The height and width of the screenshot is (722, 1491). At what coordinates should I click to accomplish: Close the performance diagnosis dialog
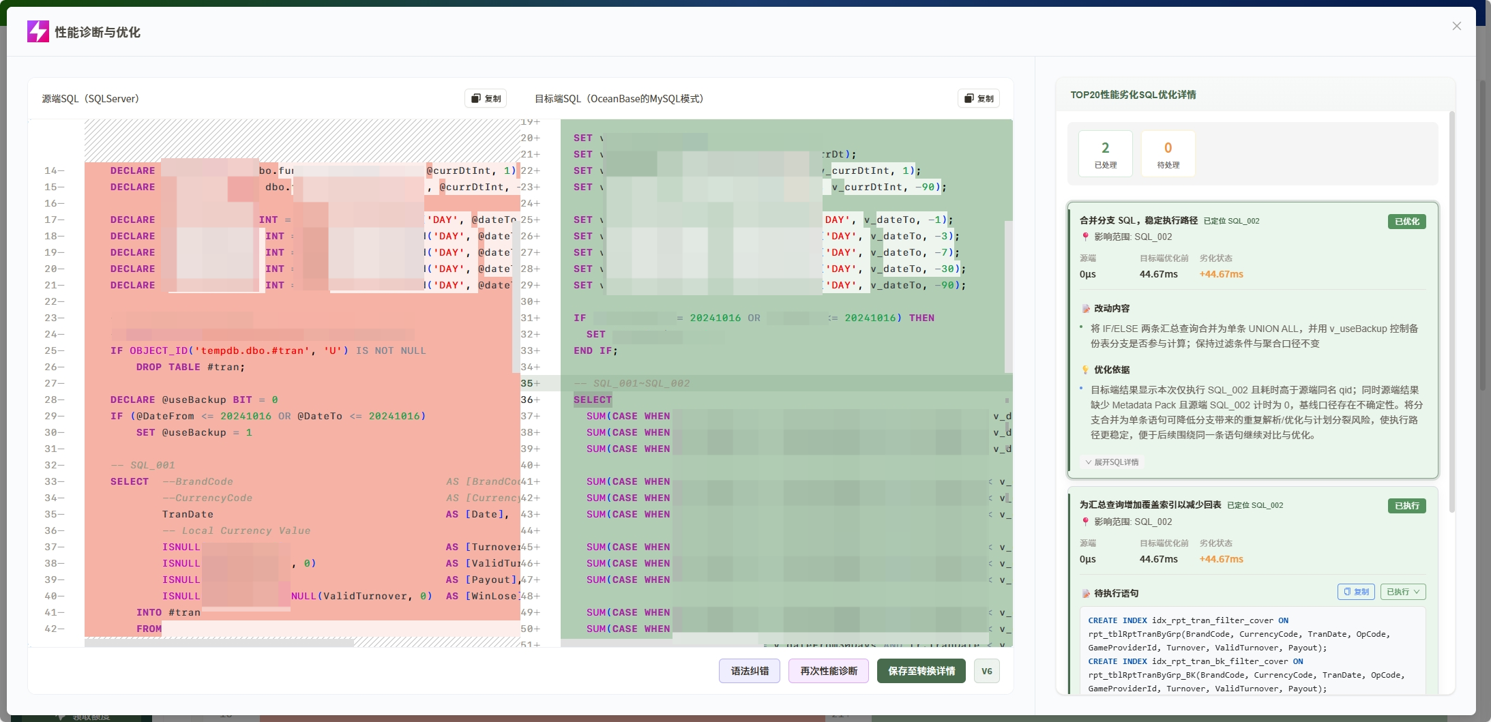click(1456, 26)
